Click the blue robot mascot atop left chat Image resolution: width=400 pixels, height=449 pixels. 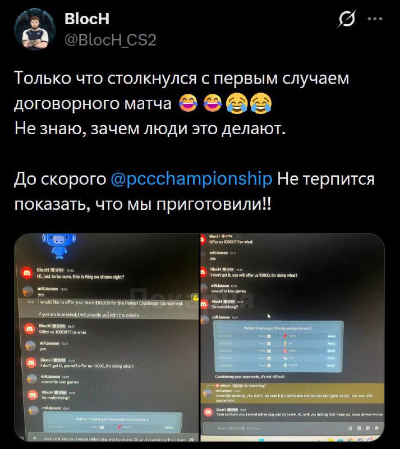pyautogui.click(x=59, y=246)
